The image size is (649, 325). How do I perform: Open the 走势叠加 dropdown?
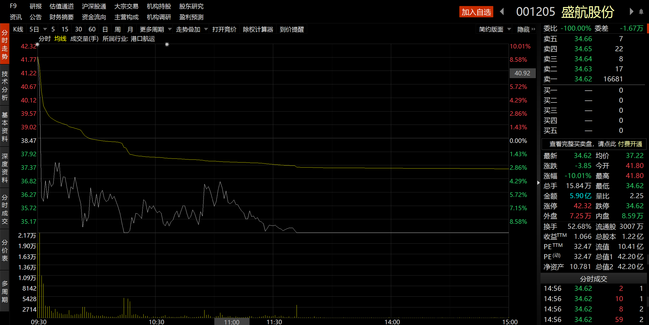click(206, 29)
